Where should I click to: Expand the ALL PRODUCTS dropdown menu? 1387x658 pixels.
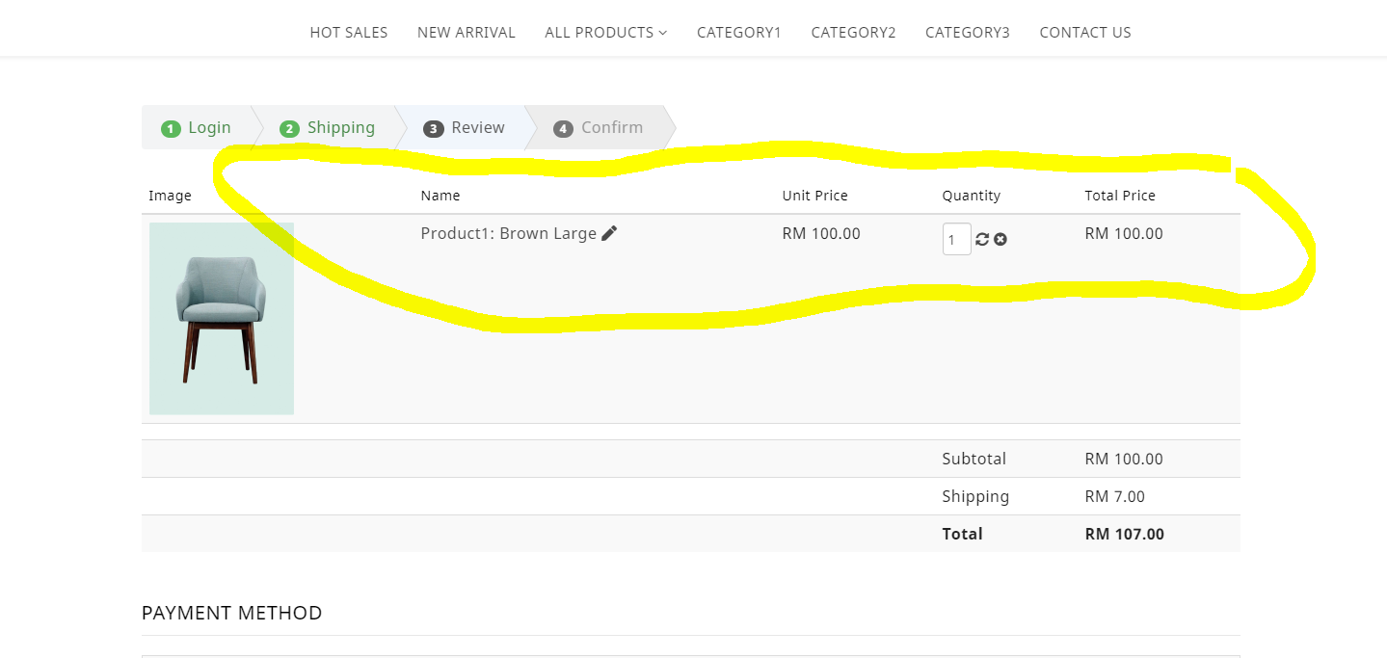click(605, 33)
